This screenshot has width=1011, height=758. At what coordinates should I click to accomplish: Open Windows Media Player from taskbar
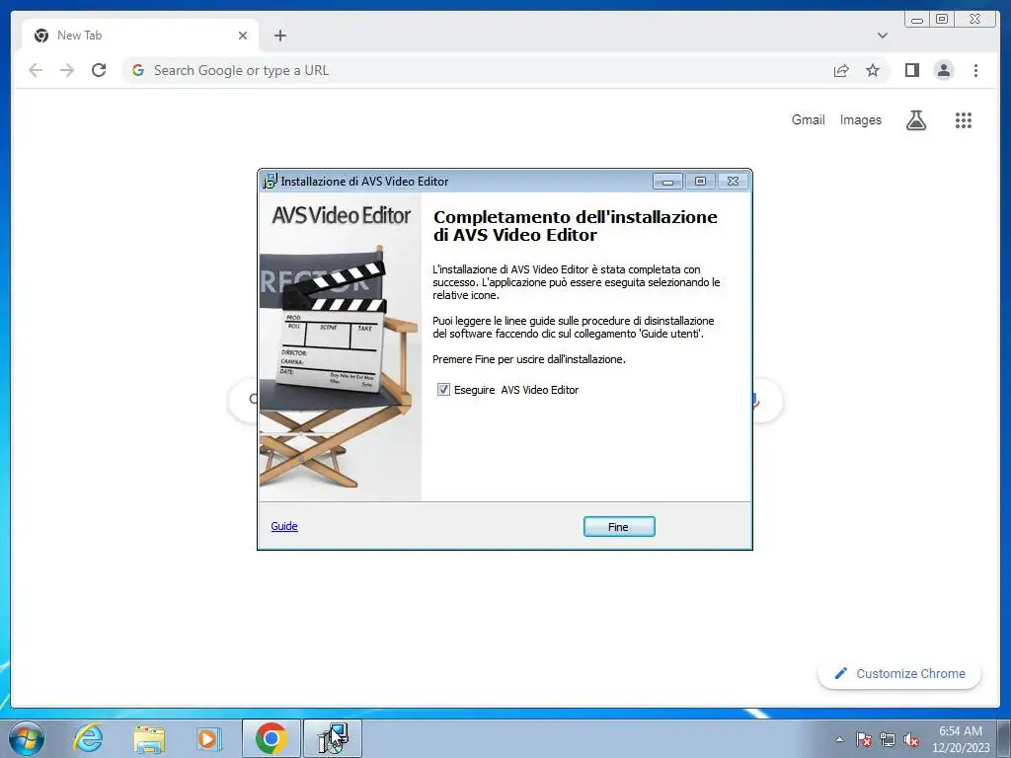coord(208,738)
